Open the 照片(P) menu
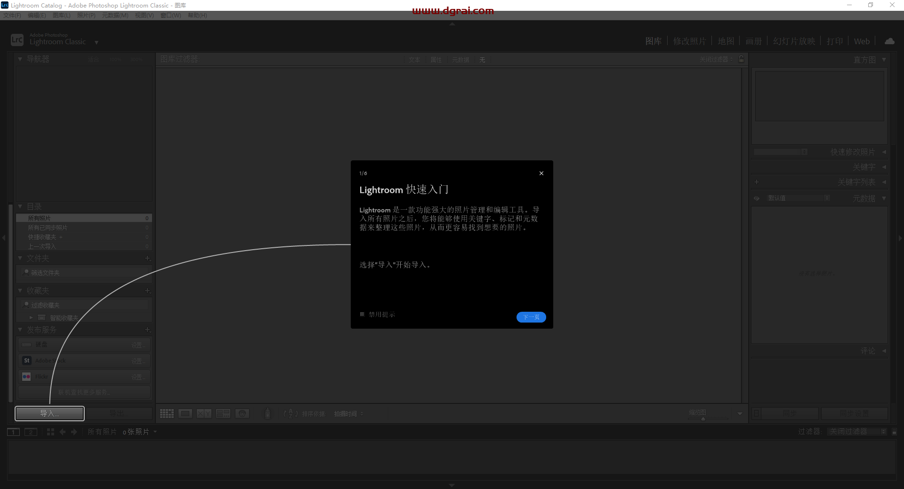Image resolution: width=904 pixels, height=489 pixels. point(86,16)
